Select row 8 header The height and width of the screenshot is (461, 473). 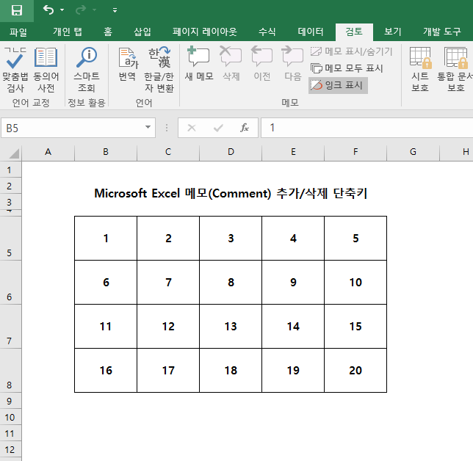point(10,371)
